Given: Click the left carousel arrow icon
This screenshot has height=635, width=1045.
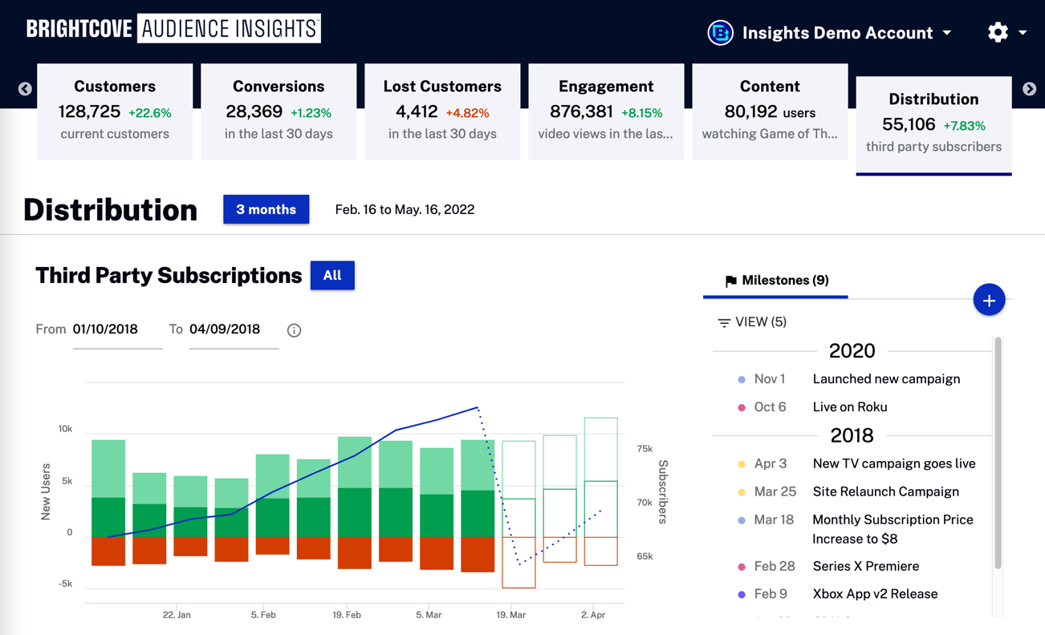Looking at the screenshot, I should 25,89.
